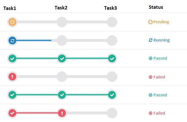Click the blue striped running progress bar
This screenshot has height=122, width=187.
click(x=34, y=40)
